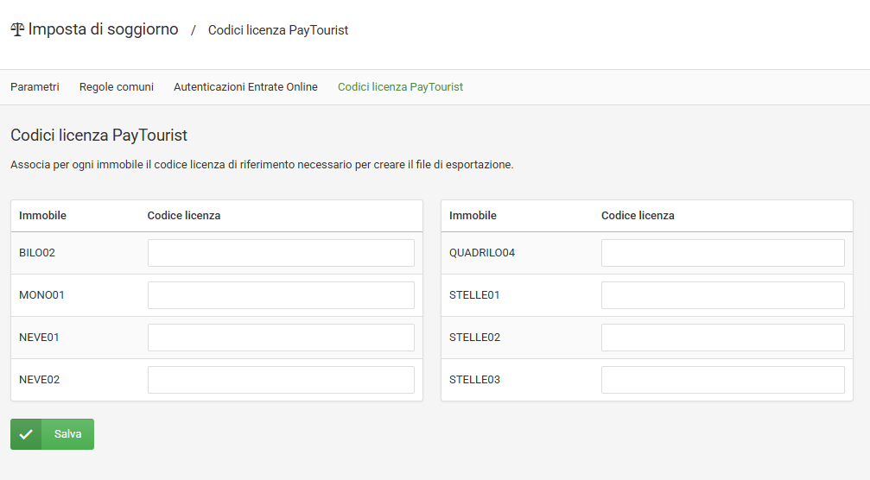Click the Codice licenza input for STELLE03
Viewport: 870px width, 480px height.
(723, 380)
